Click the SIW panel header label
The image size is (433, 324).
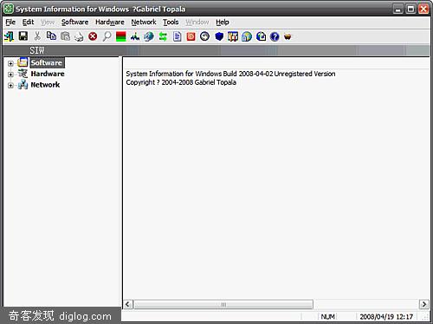tap(37, 50)
